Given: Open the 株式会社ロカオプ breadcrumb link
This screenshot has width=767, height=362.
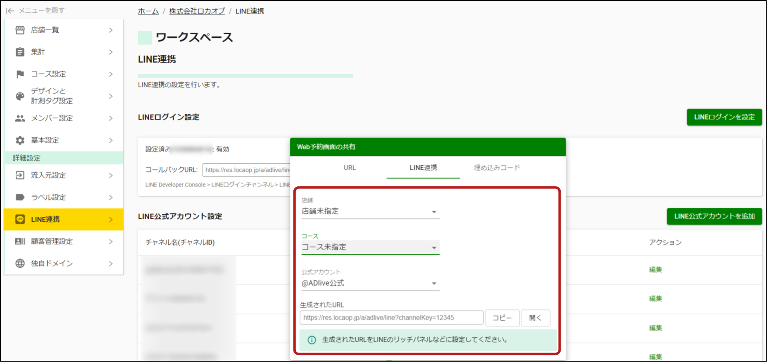Looking at the screenshot, I should (x=197, y=11).
